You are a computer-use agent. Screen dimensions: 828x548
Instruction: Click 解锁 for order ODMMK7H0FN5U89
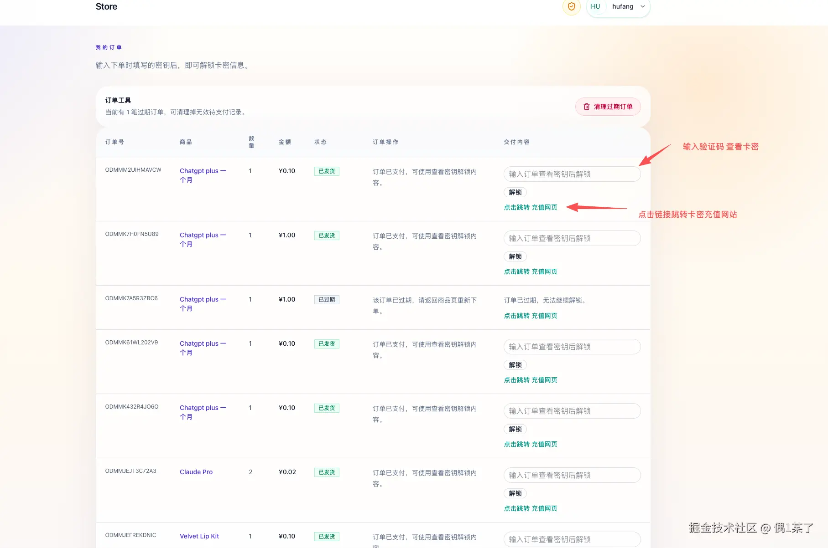point(515,256)
